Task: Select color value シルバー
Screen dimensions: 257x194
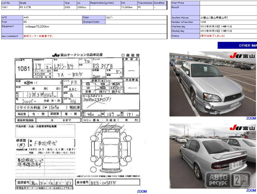Action: 109,17
